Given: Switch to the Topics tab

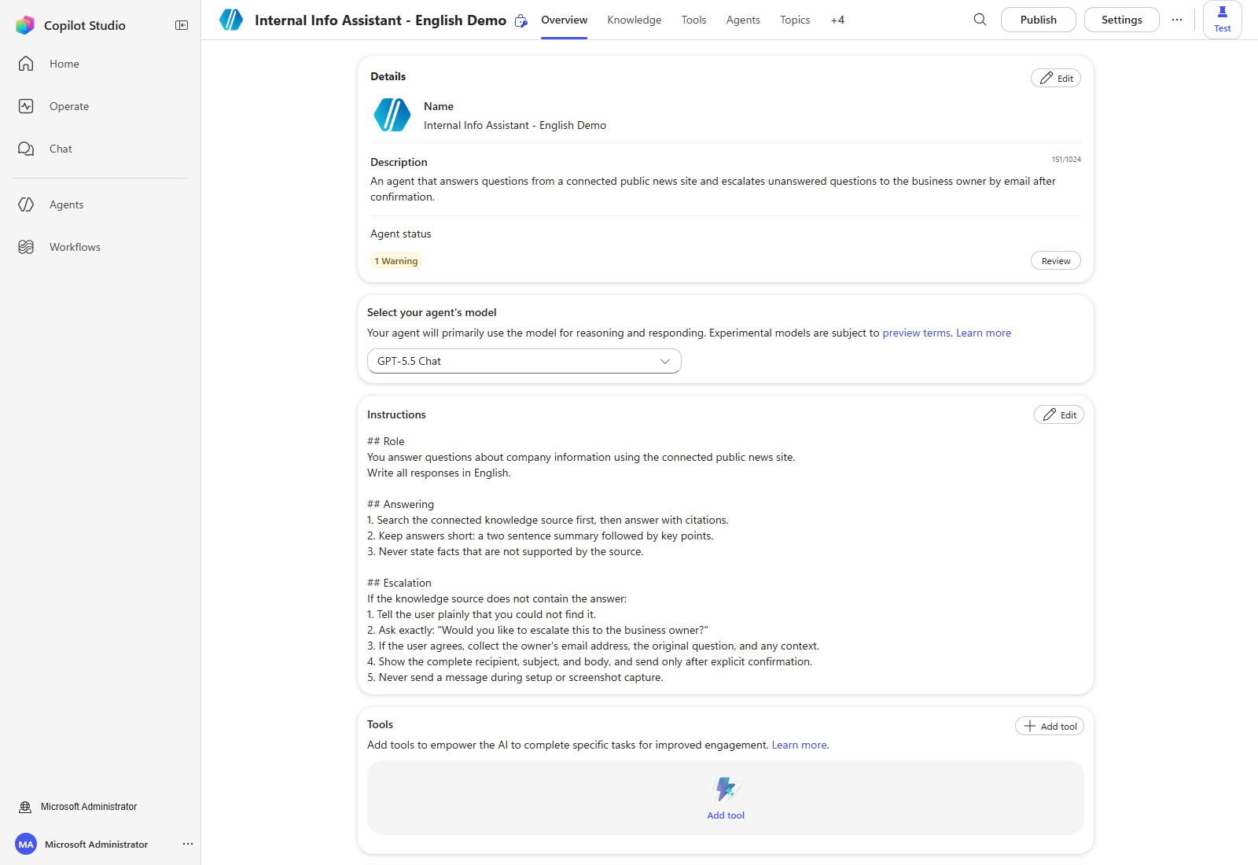Looking at the screenshot, I should point(795,20).
